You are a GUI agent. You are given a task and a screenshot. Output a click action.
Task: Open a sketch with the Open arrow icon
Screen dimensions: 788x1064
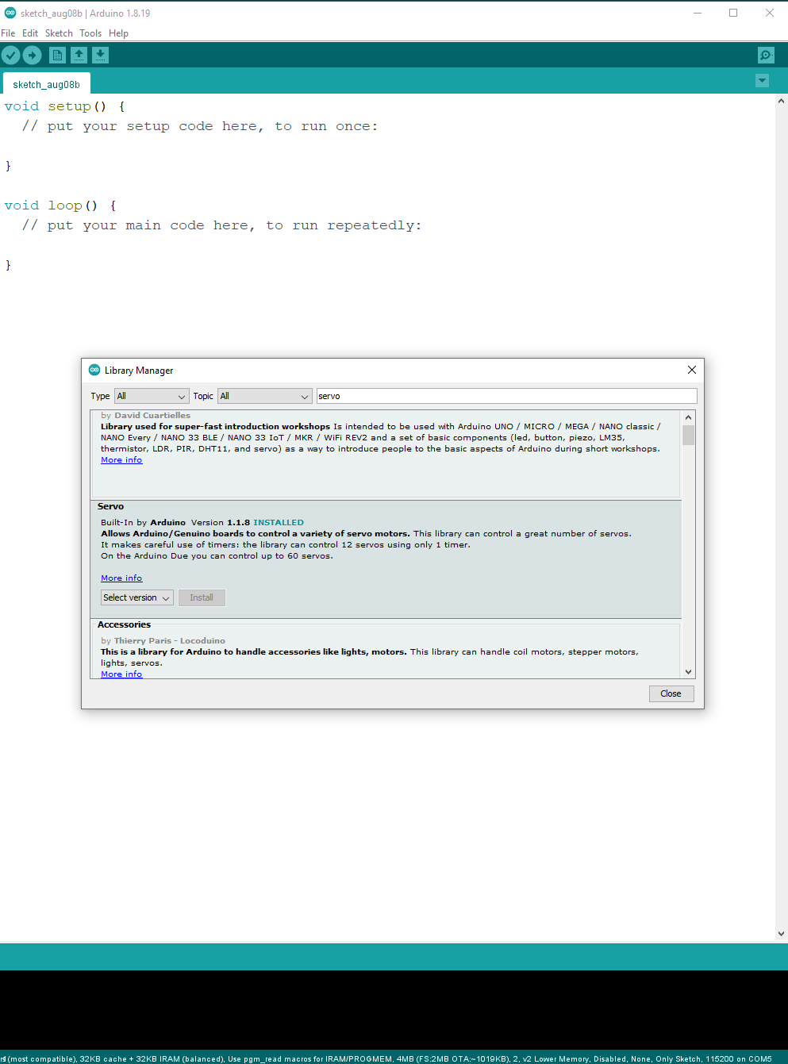coord(79,55)
